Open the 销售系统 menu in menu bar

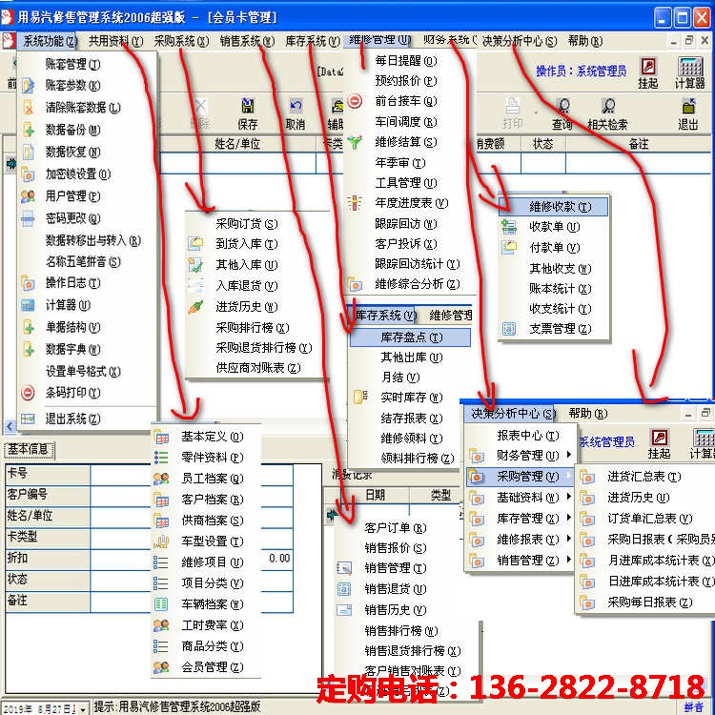(247, 42)
